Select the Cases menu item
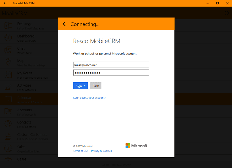 [x=29, y=158]
